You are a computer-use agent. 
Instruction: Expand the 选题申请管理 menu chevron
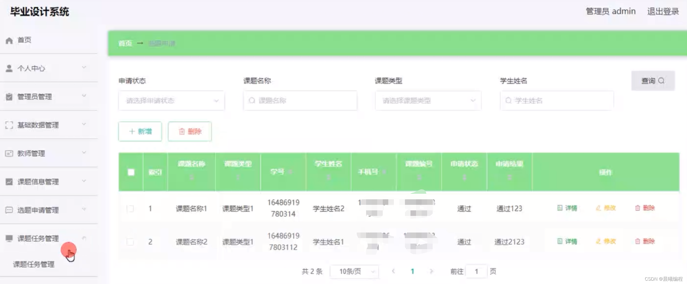[x=84, y=209]
